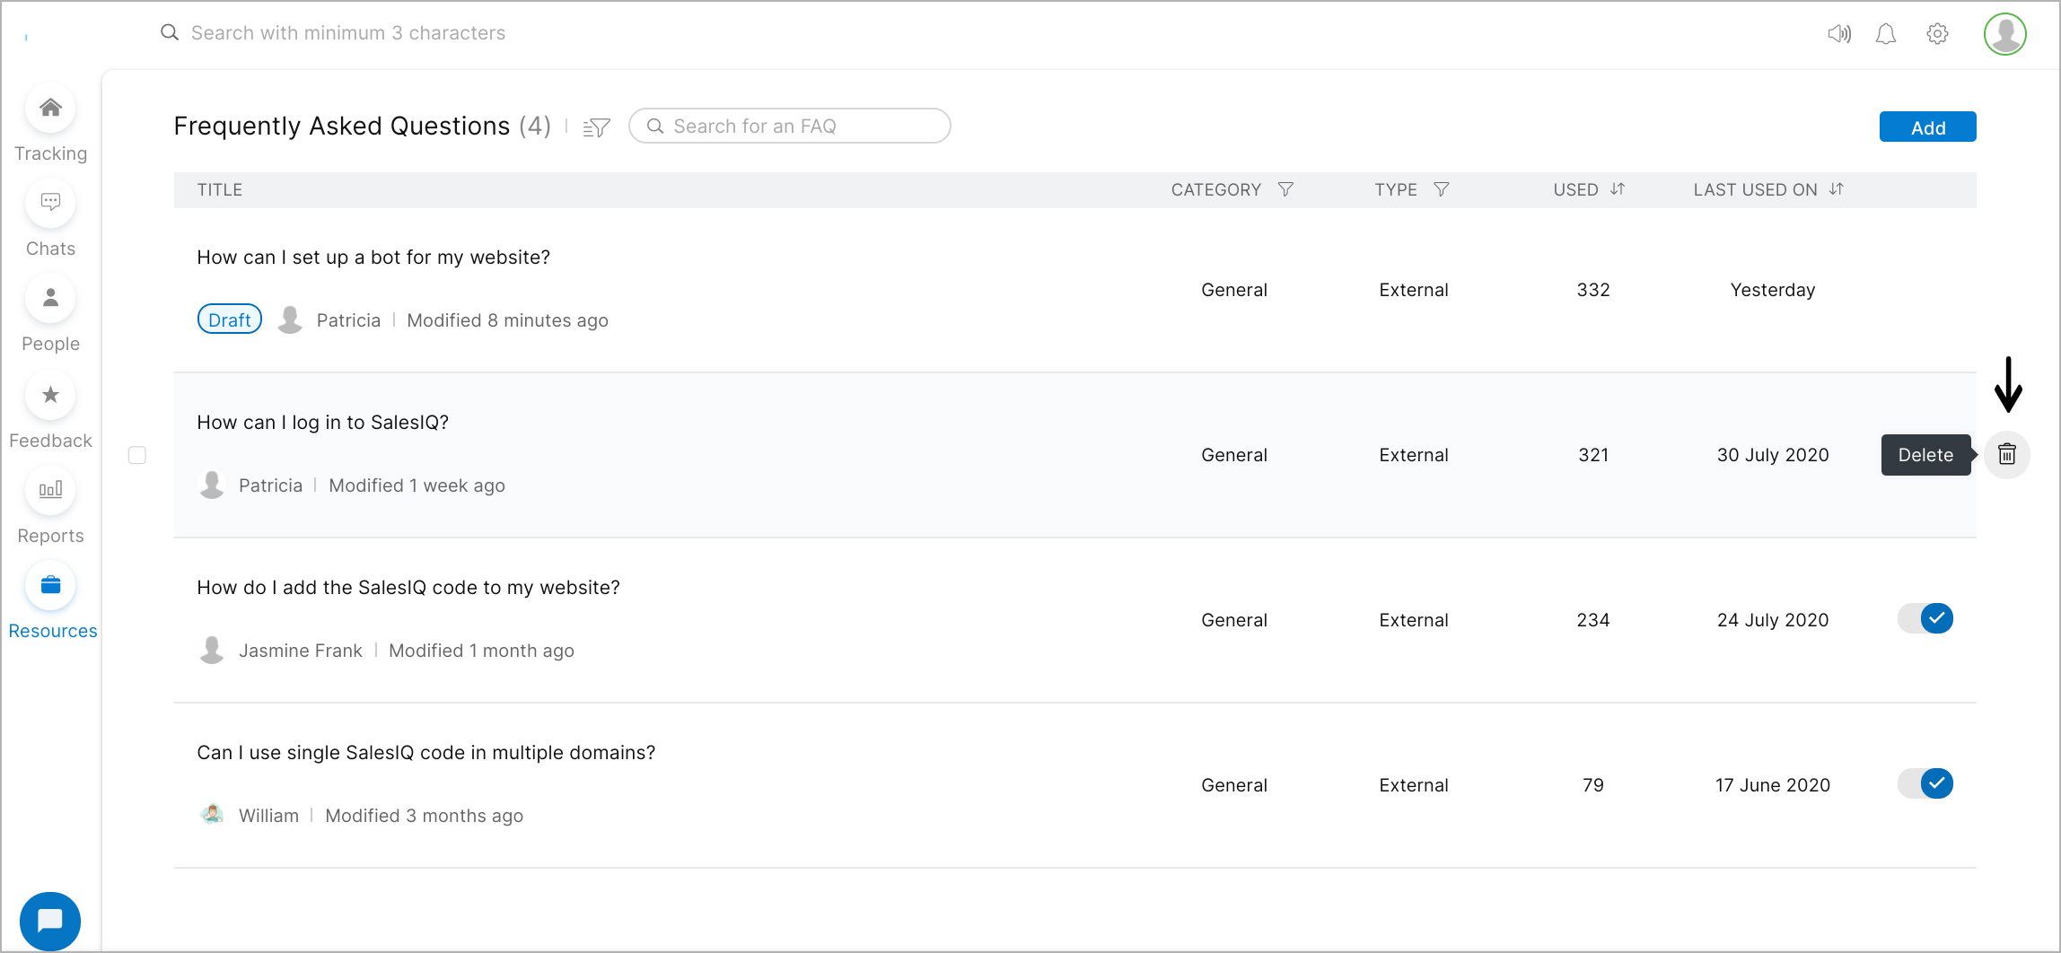The height and width of the screenshot is (953, 2061).
Task: Toggle off the multiple domains FAQ
Action: (x=1925, y=783)
